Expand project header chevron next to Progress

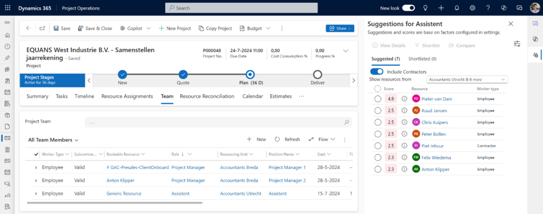[346, 51]
